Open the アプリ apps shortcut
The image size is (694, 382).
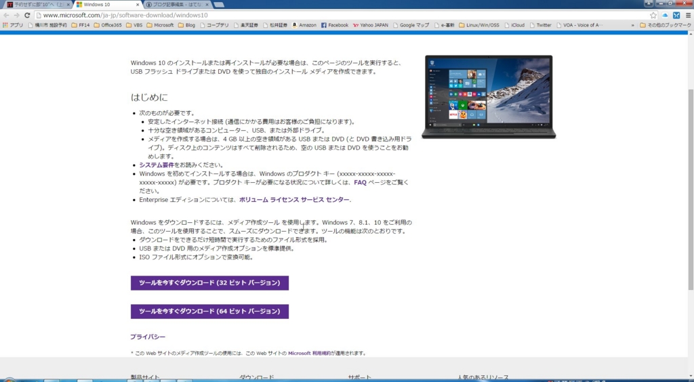tap(13, 25)
